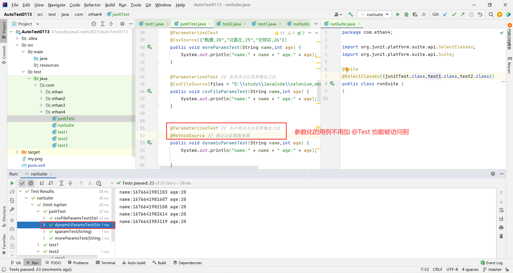Expand the target folder
This screenshot has height=273, width=513.
coord(17,152)
